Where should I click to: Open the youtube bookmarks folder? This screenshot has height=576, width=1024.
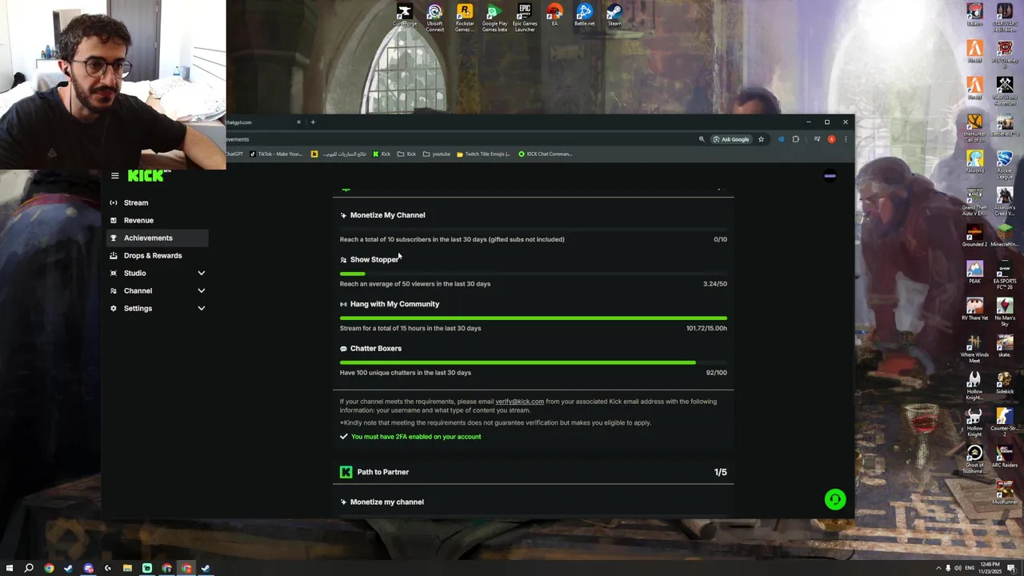coord(437,154)
